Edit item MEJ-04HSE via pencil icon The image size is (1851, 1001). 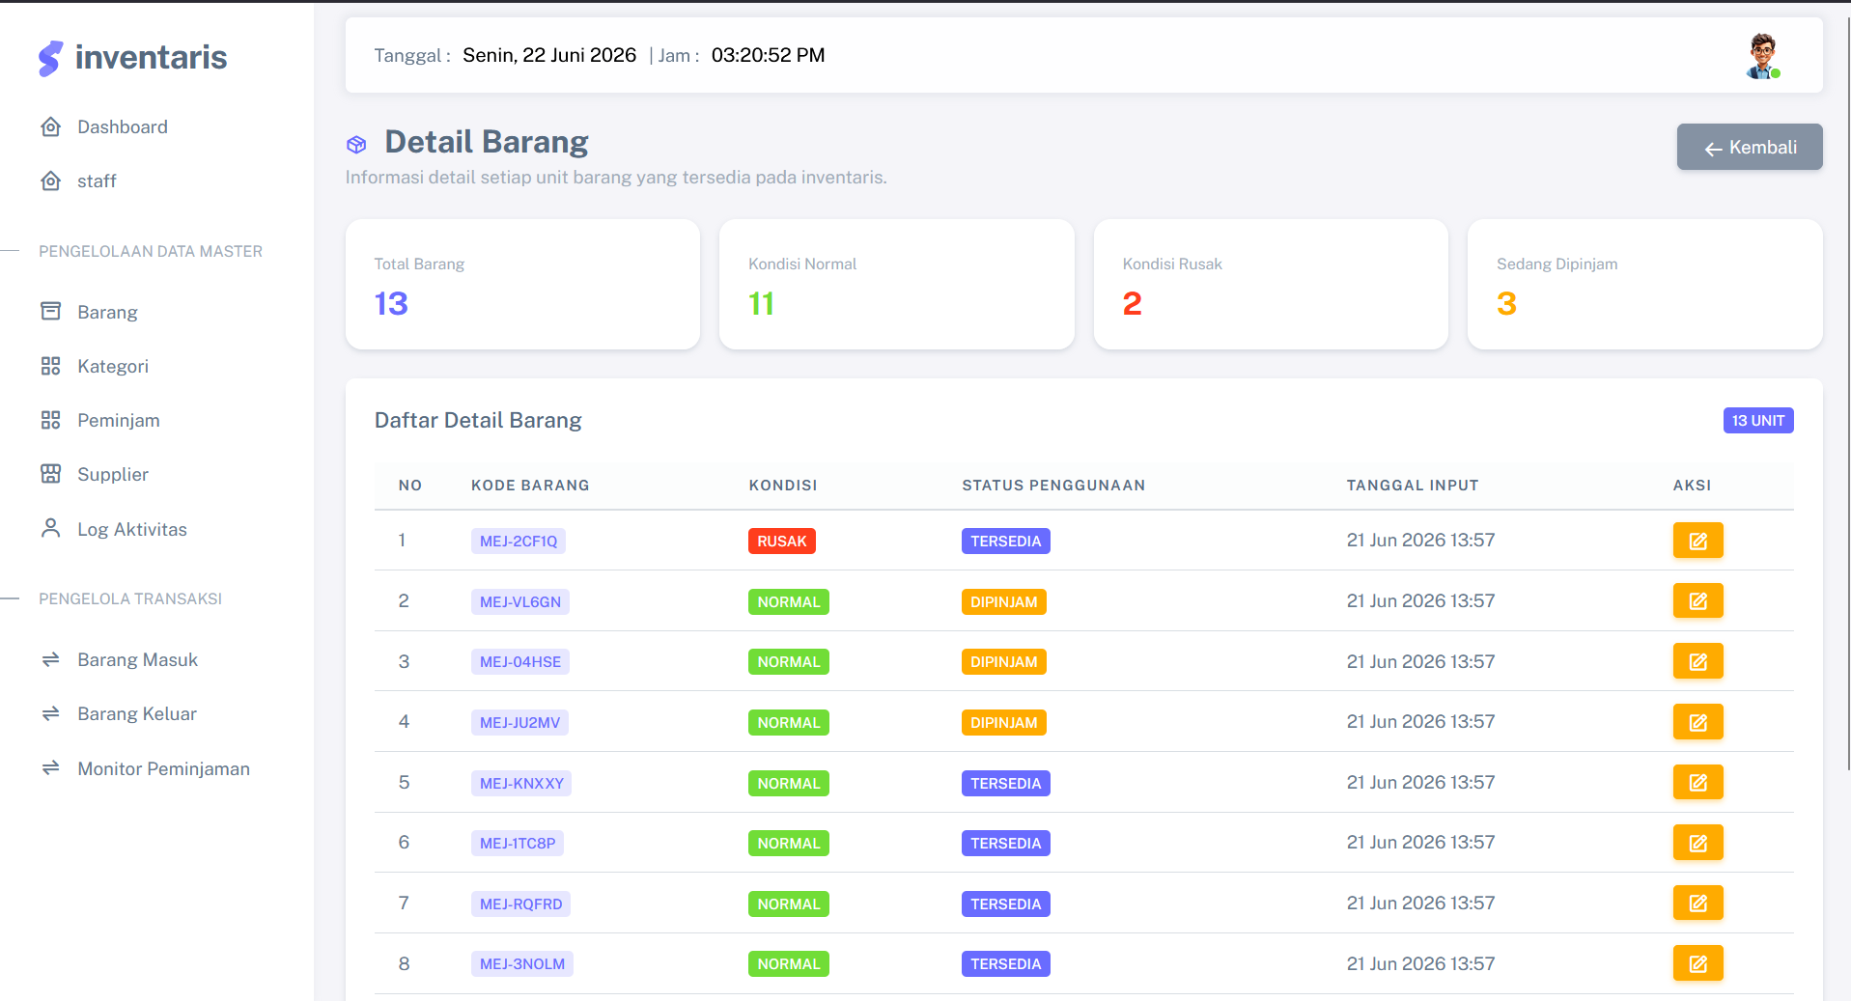pos(1697,661)
